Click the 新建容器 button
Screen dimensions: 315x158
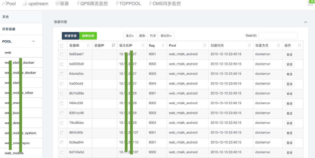(x=70, y=36)
